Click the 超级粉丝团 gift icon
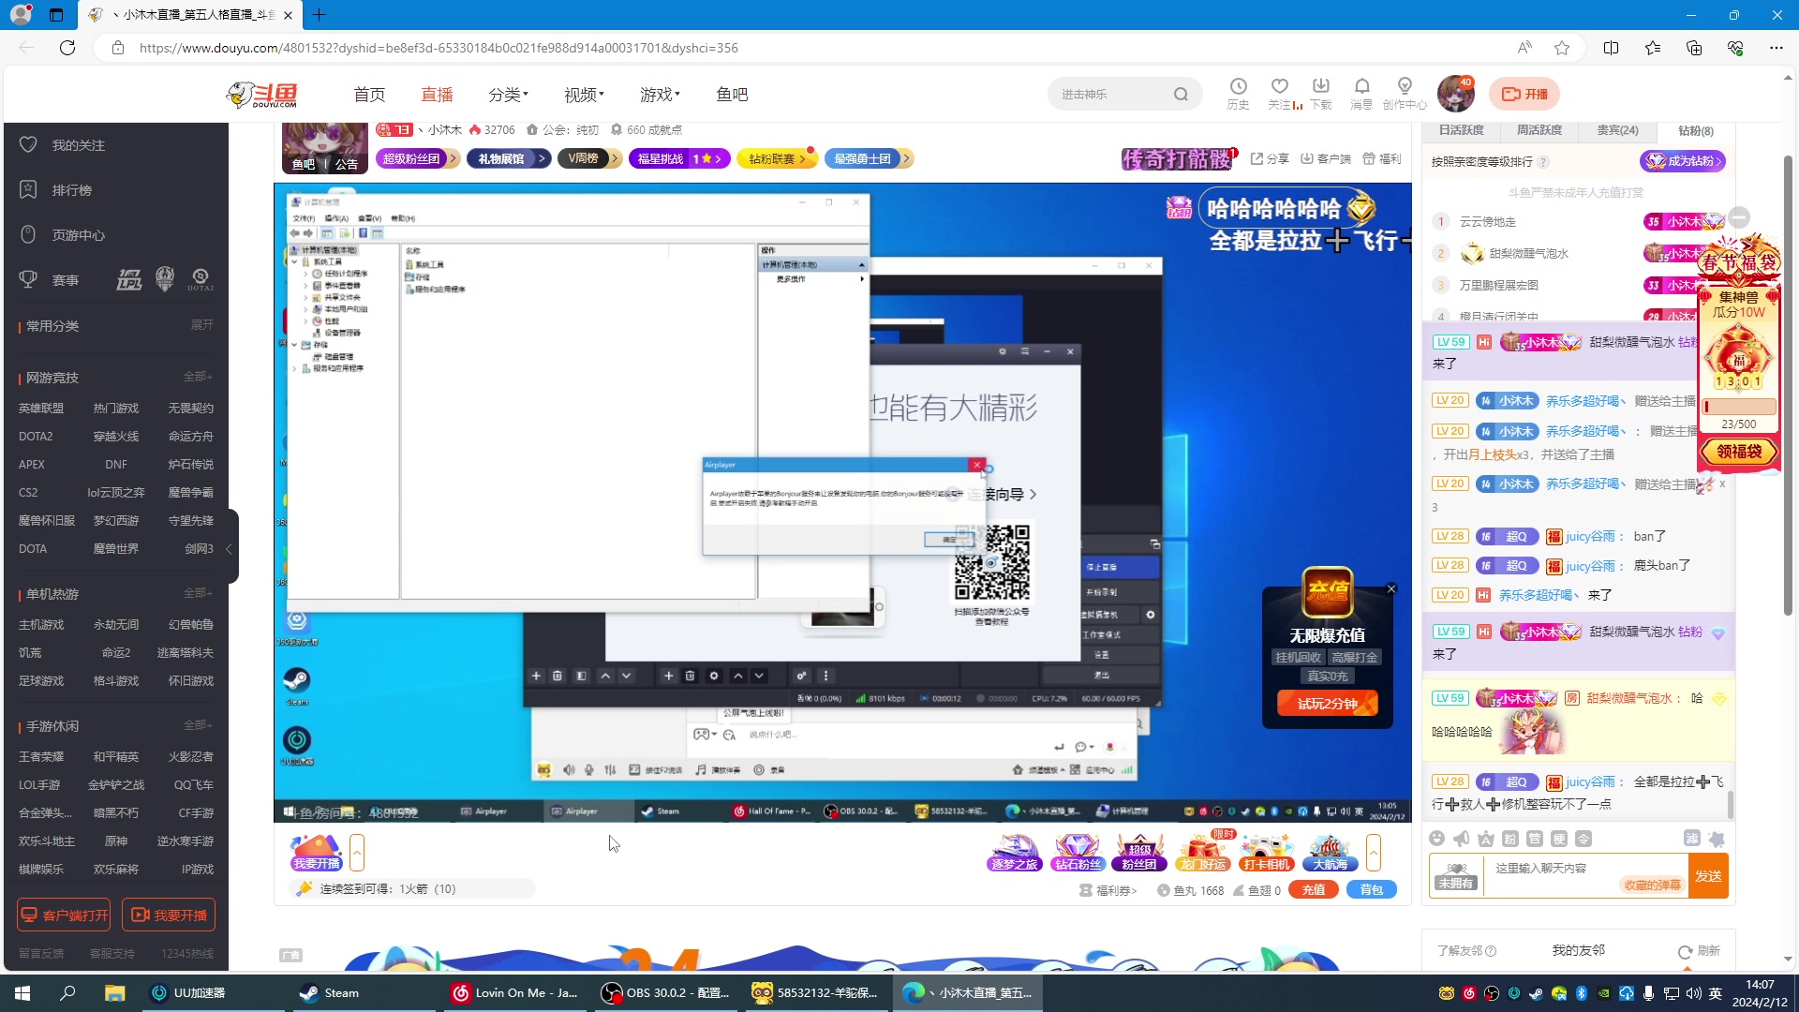The image size is (1799, 1012). 1139,852
